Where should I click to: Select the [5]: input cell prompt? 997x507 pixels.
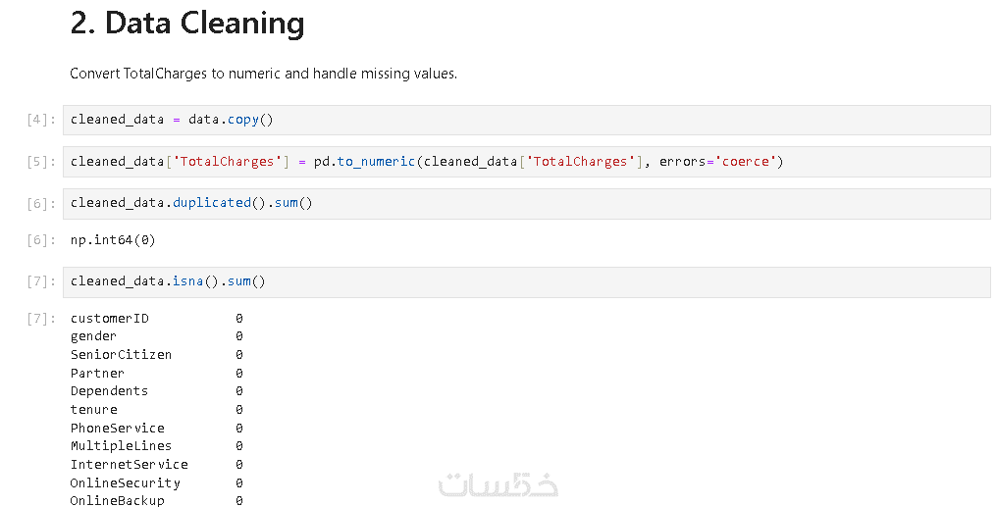[41, 162]
